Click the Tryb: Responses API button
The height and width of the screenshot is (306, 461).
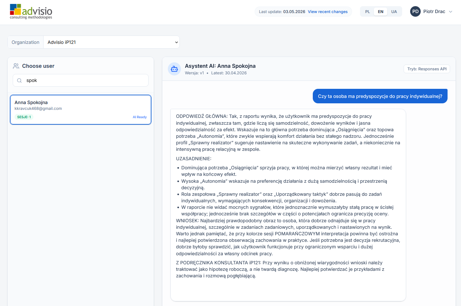click(427, 69)
